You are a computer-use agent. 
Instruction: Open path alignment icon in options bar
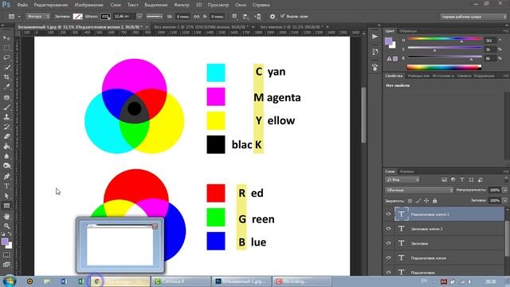(x=246, y=16)
